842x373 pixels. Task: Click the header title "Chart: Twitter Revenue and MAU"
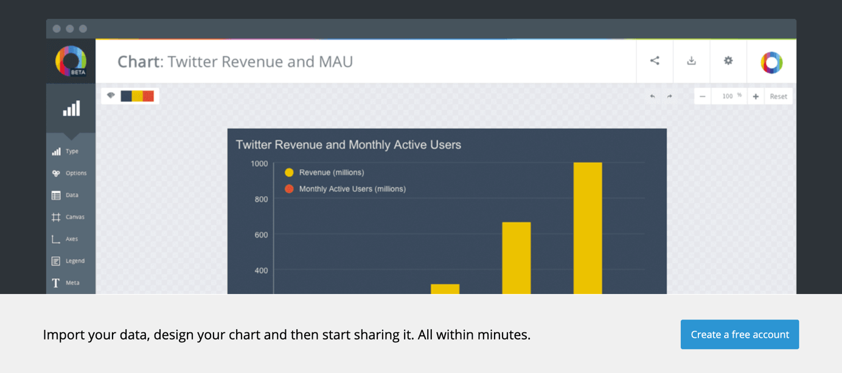[235, 61]
